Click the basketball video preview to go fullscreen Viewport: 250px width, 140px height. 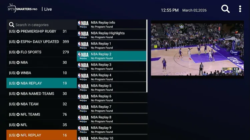[197, 50]
